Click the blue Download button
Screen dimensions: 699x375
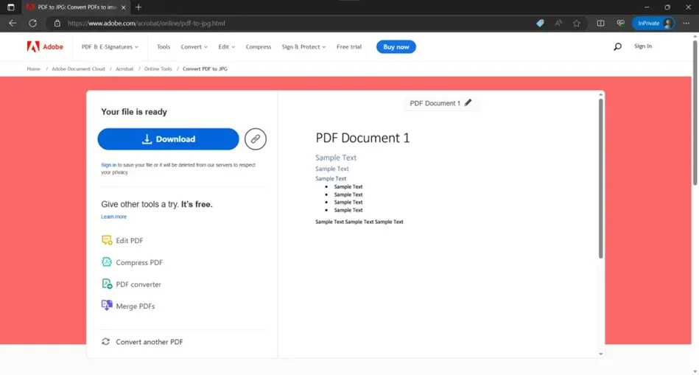tap(168, 139)
